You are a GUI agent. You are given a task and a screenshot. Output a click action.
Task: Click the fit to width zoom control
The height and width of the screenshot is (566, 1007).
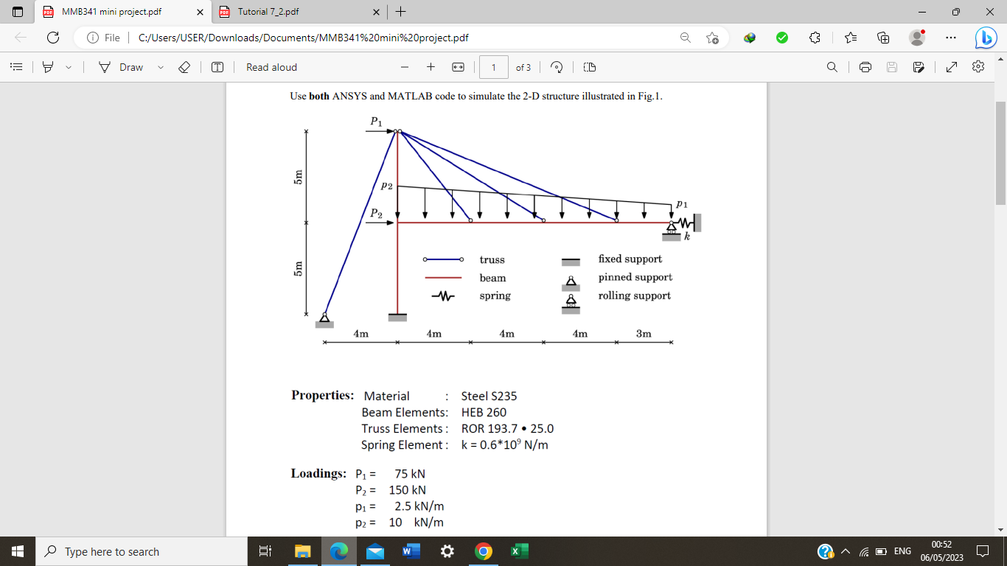(x=459, y=67)
